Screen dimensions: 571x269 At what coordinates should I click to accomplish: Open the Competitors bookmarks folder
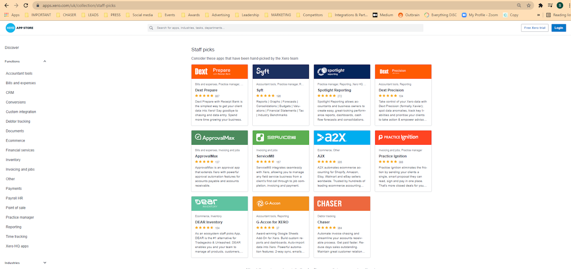[310, 15]
